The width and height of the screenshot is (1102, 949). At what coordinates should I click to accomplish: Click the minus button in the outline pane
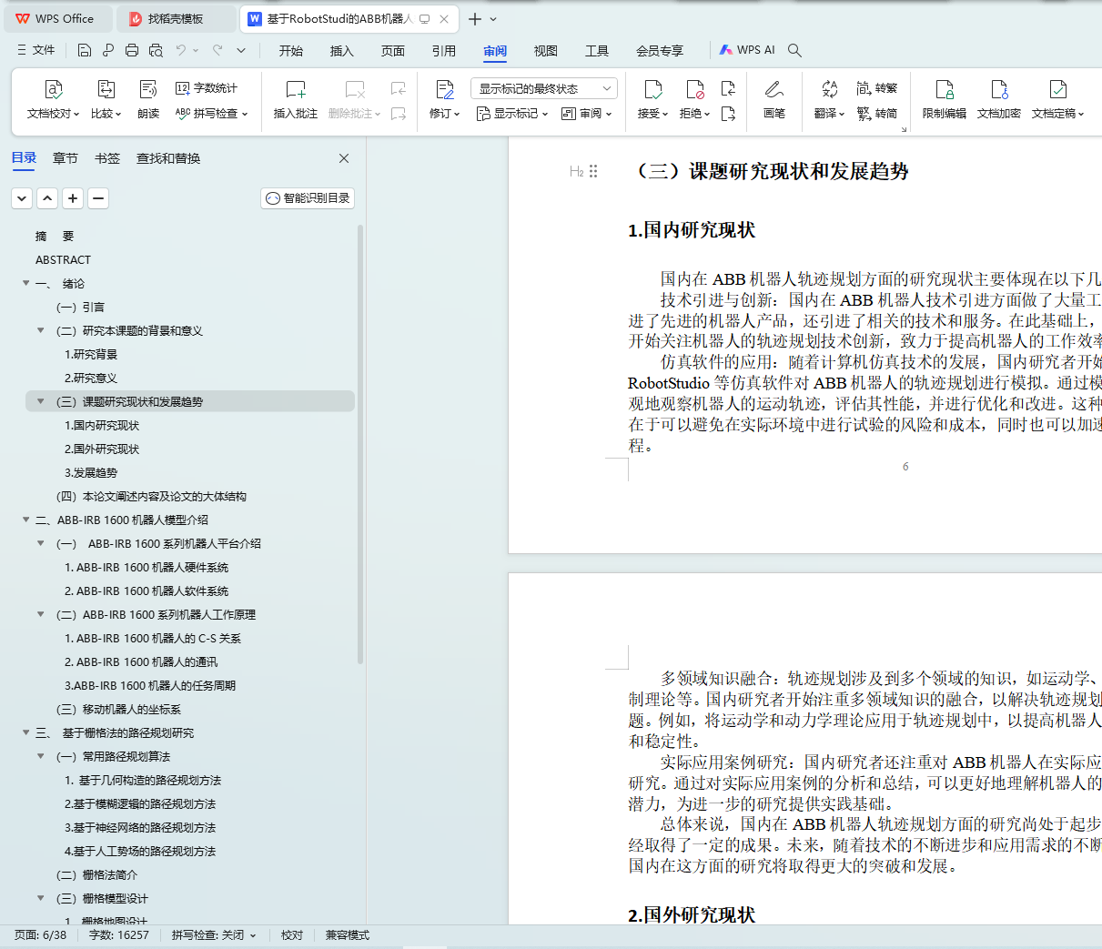tap(98, 198)
